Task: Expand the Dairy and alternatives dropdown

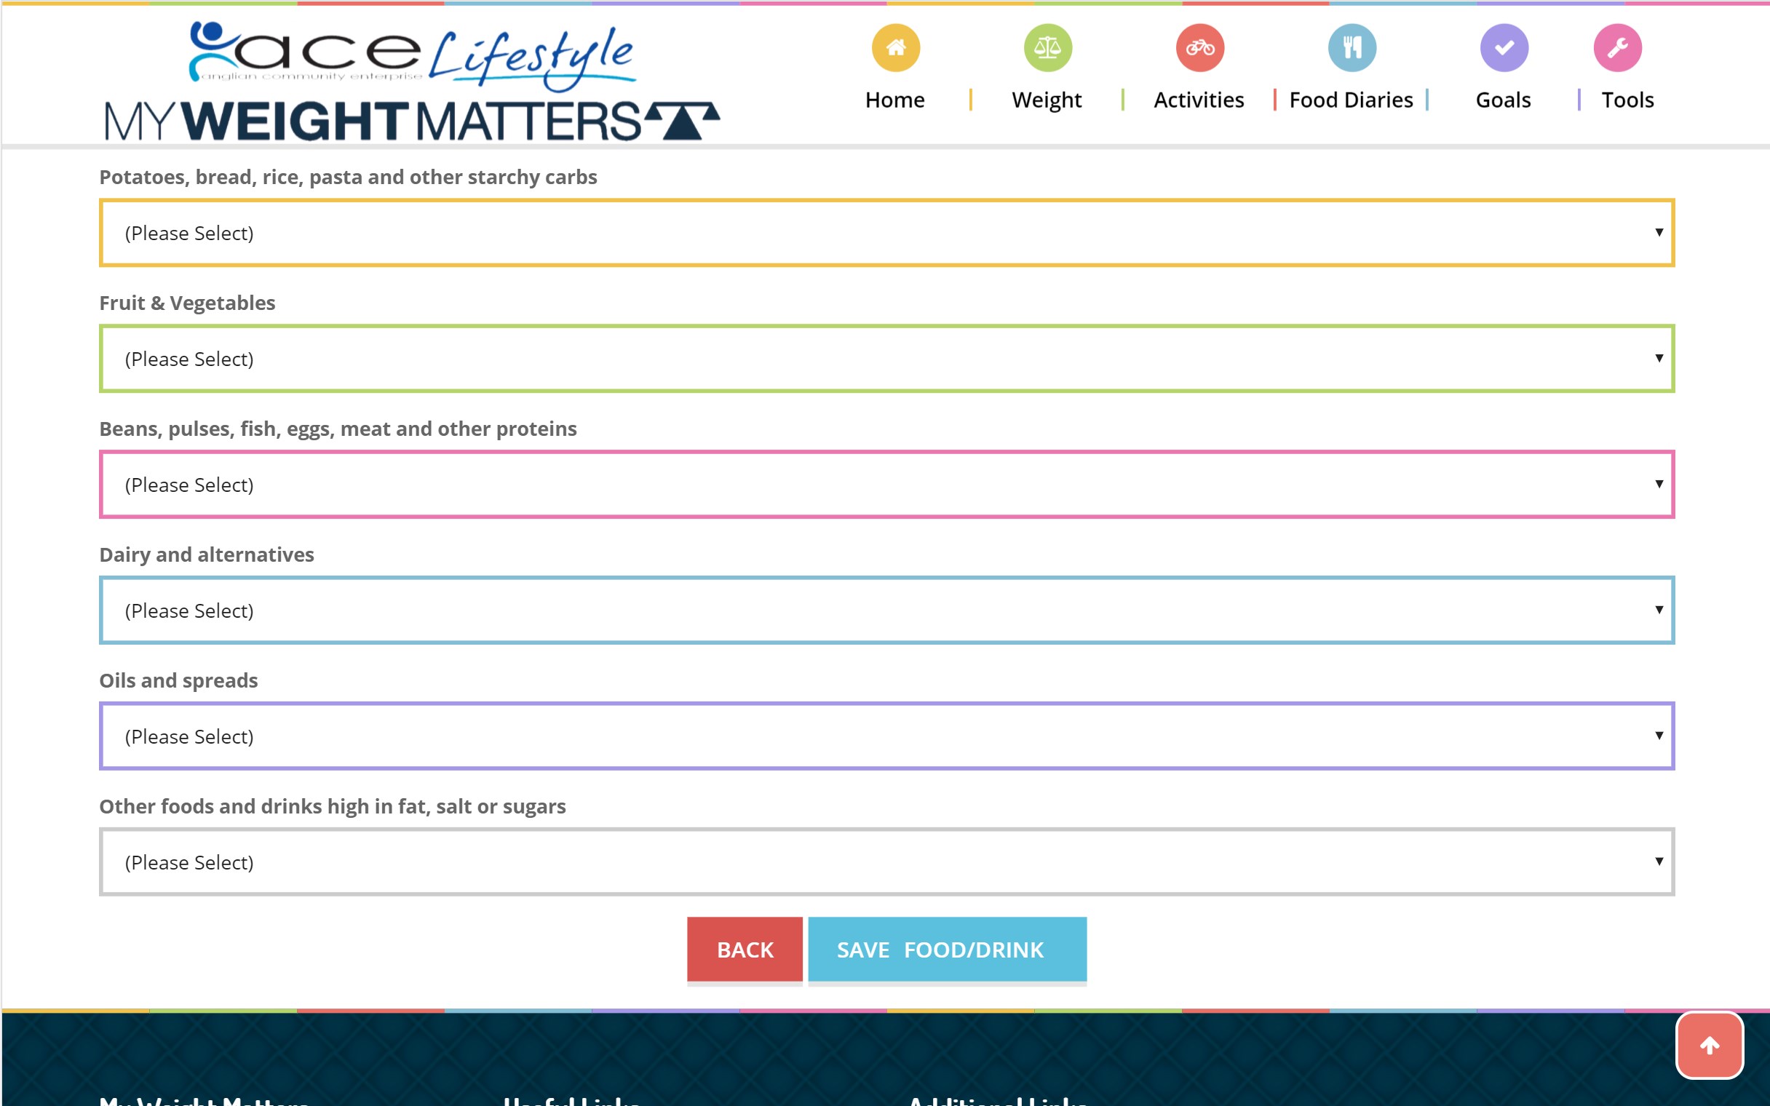Action: tap(886, 610)
